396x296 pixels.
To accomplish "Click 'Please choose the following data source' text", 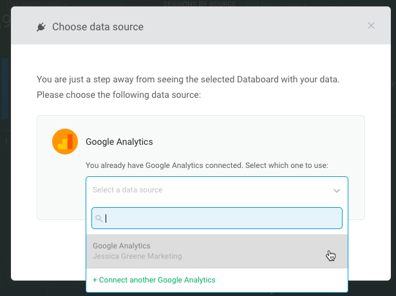I will tap(119, 95).
